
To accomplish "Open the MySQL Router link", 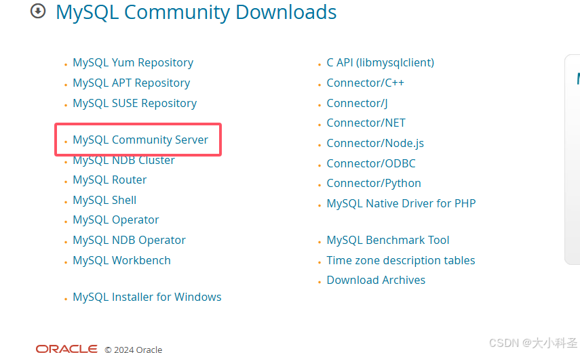I will coord(109,180).
